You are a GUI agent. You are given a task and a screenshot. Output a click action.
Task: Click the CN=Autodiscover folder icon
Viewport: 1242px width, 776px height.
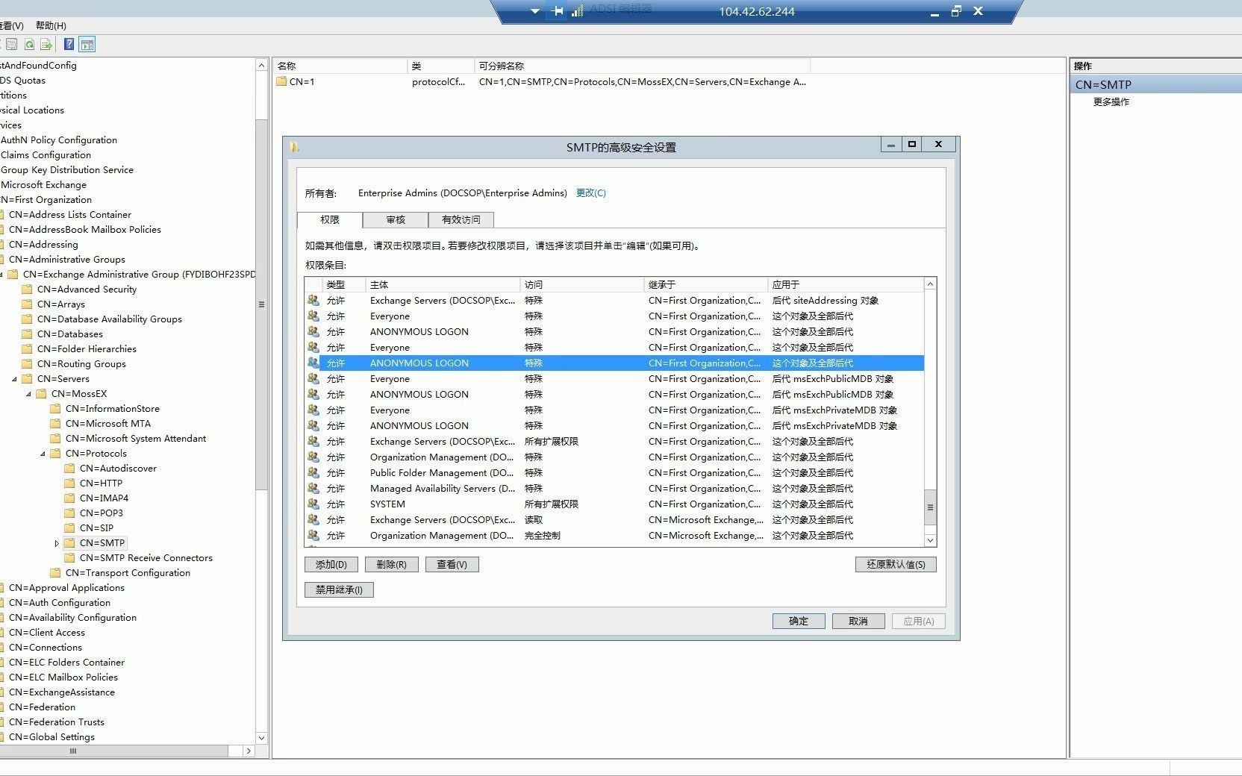(x=69, y=468)
